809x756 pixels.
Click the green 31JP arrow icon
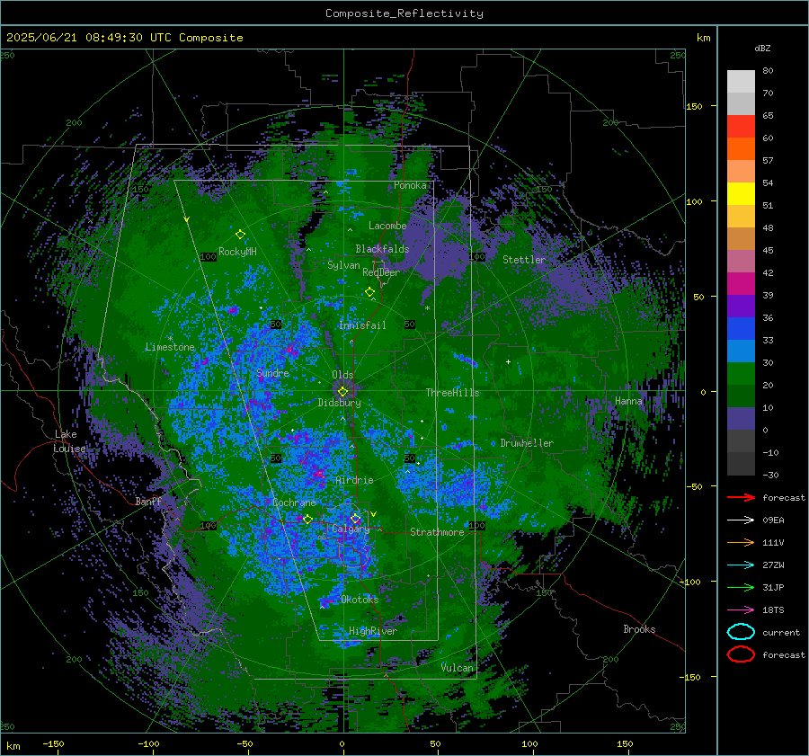(x=741, y=587)
